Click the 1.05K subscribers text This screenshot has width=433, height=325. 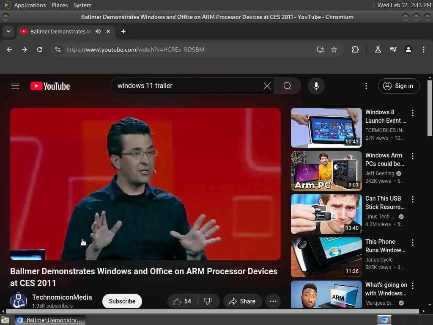coord(52,306)
